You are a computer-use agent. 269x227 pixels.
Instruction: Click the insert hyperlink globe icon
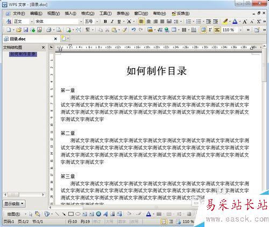[167, 30]
